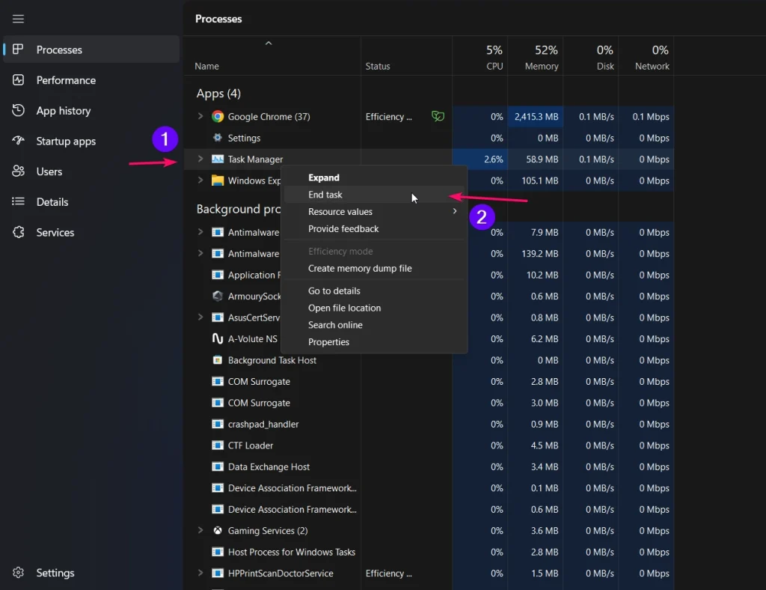Screen dimensions: 766x590
Task: Expand the Google Chrome process group
Action: pos(200,116)
